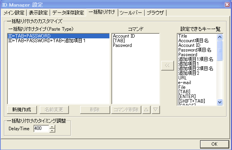Select the ID+TAB+PASSWORD paste type
This screenshot has height=150, width=232.
click(58, 36)
